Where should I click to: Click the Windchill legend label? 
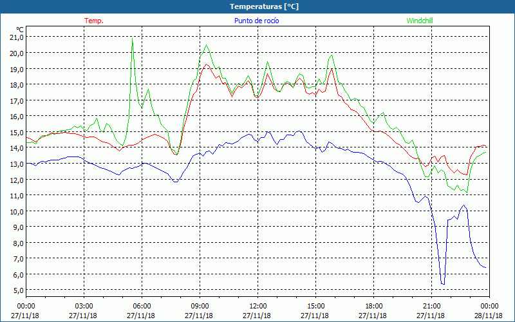tap(420, 21)
